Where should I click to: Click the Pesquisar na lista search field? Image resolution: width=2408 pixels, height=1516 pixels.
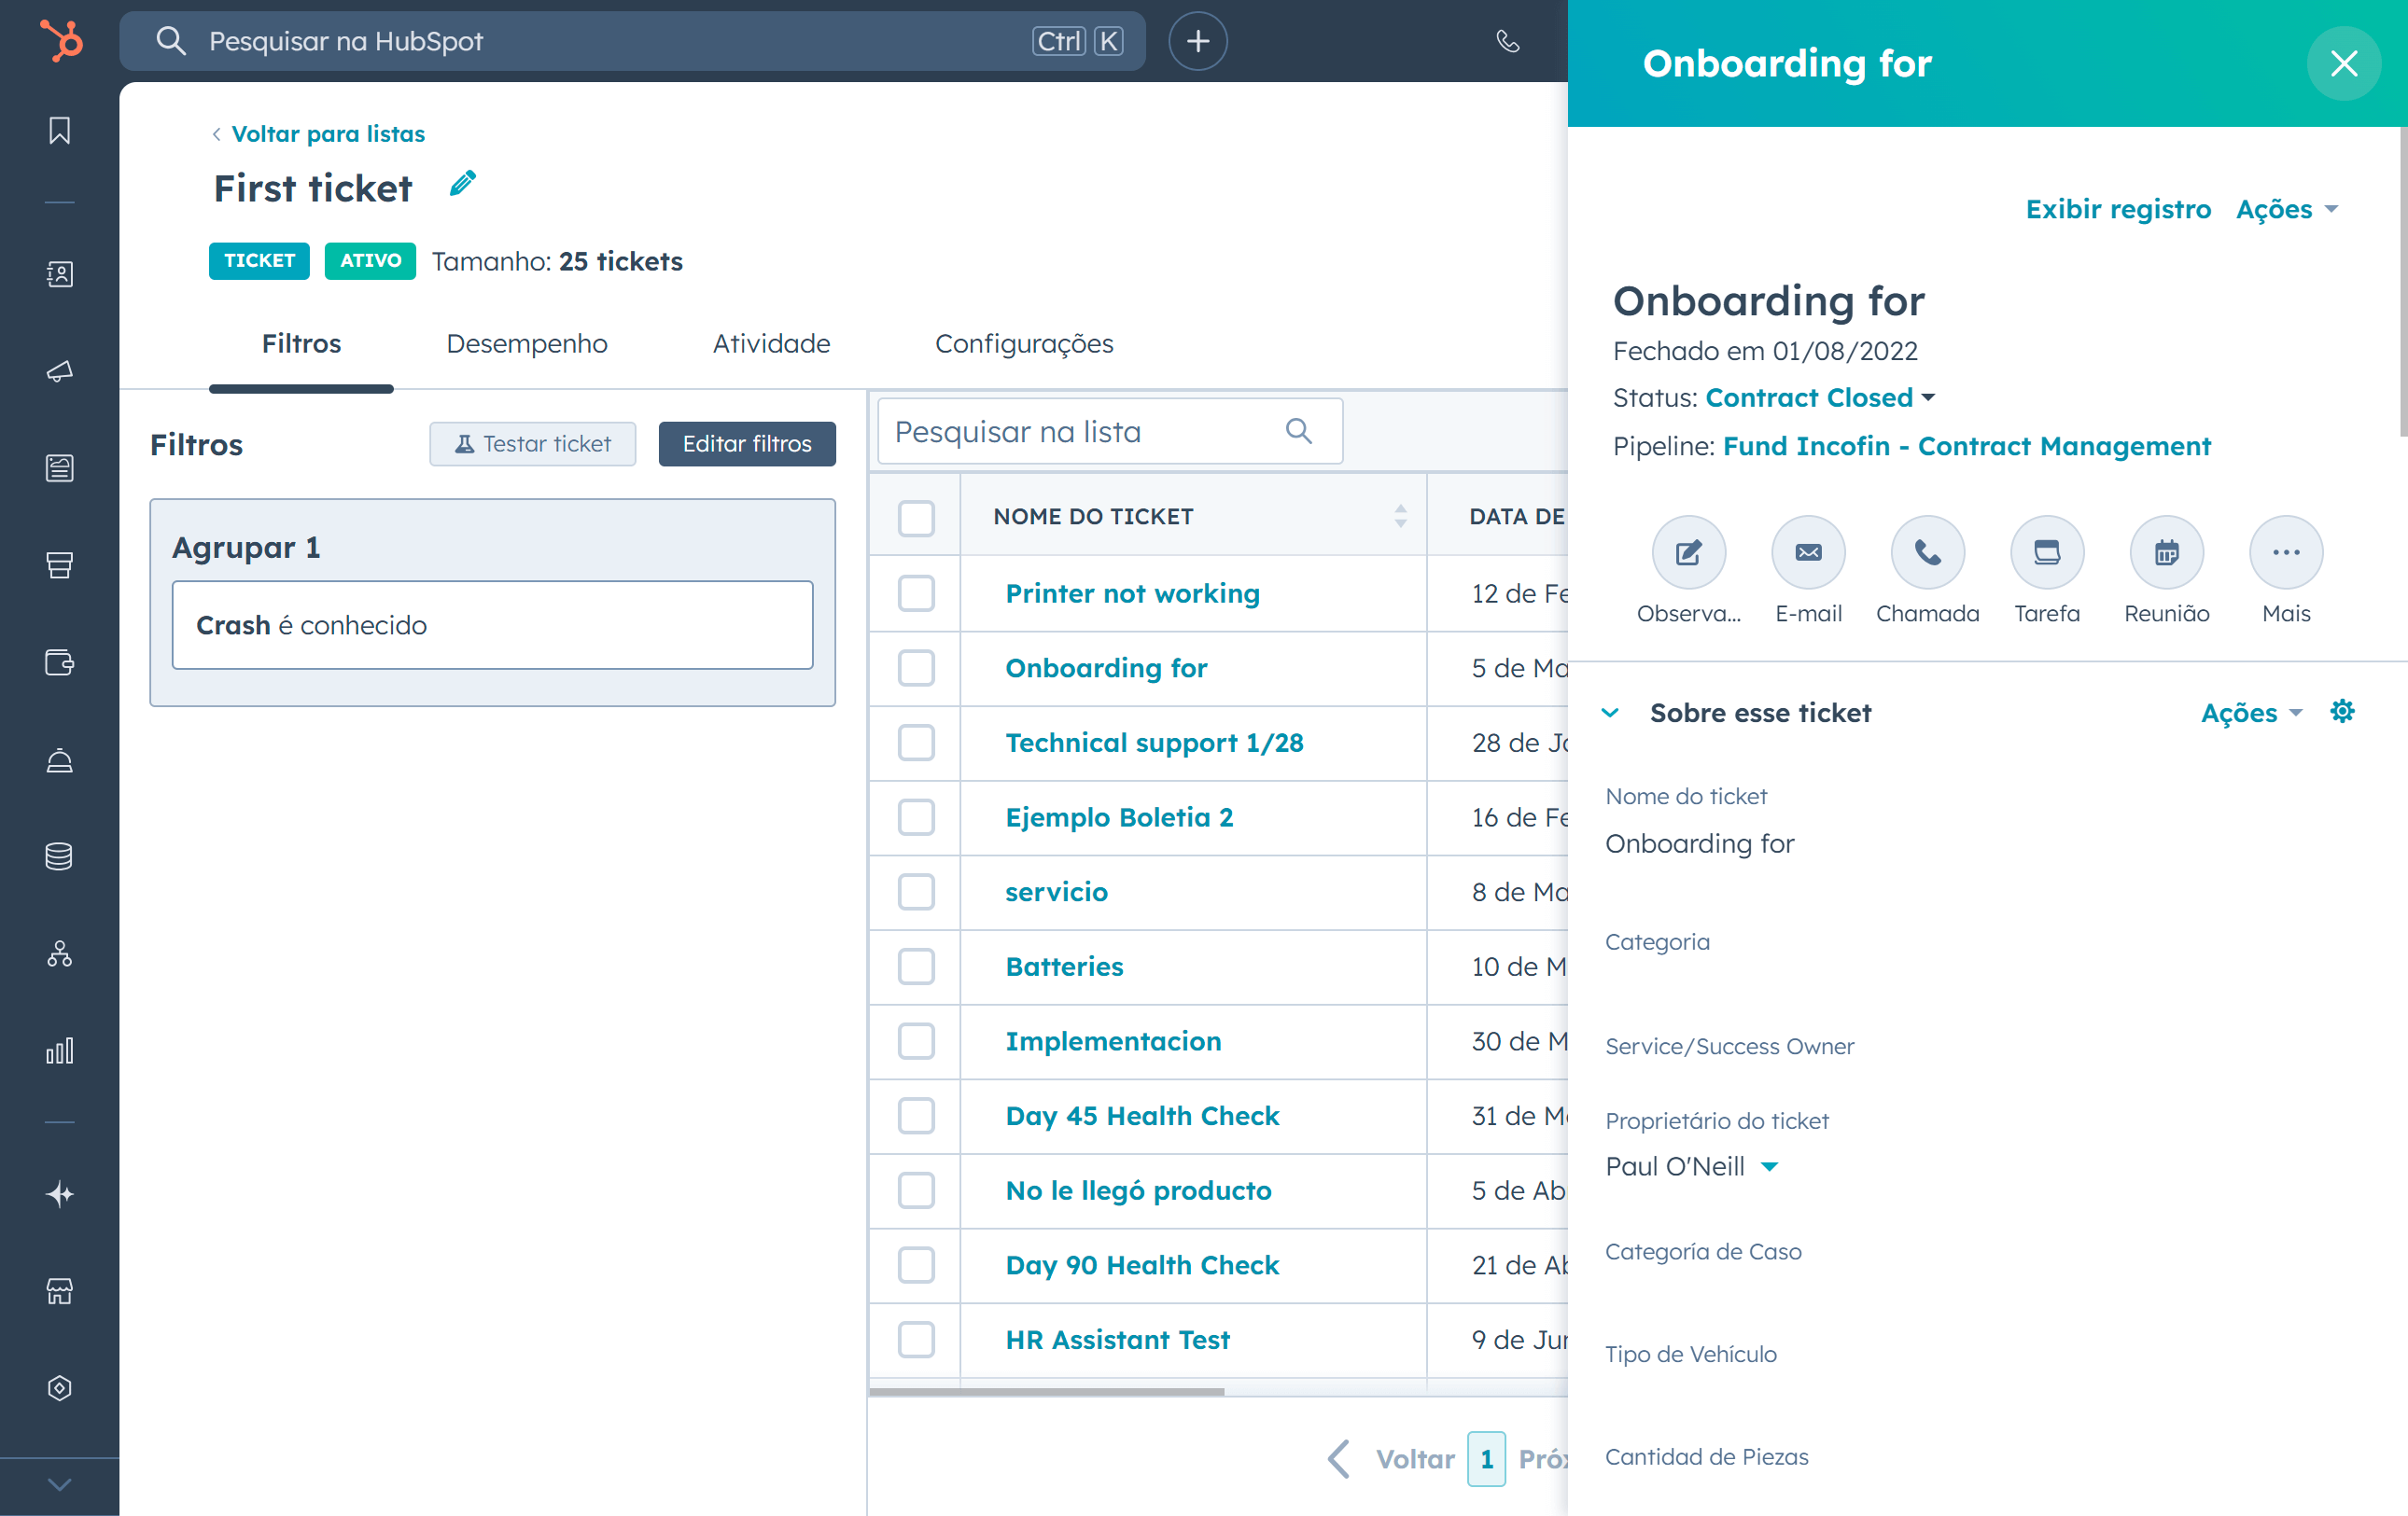pyautogui.click(x=1110, y=432)
